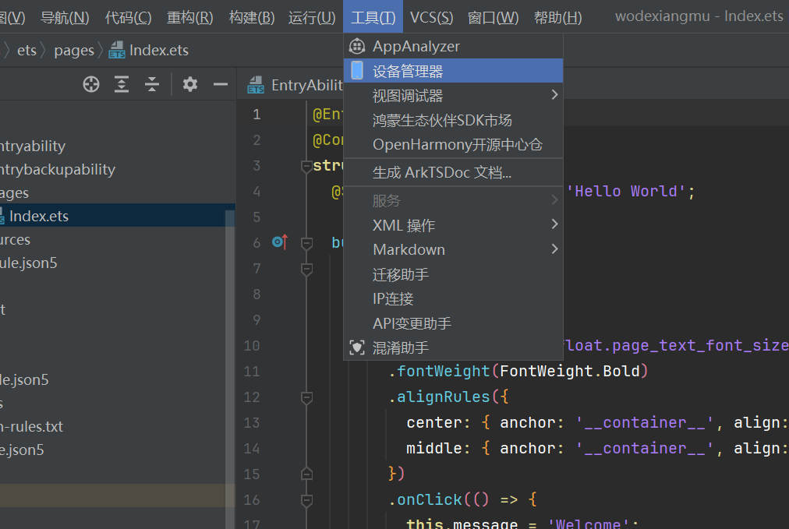This screenshot has width=789, height=529.
Task: Open OpenHarmony开源中心仓
Action: 453,145
